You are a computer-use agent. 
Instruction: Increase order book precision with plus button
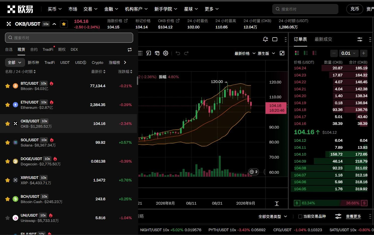click(x=363, y=53)
